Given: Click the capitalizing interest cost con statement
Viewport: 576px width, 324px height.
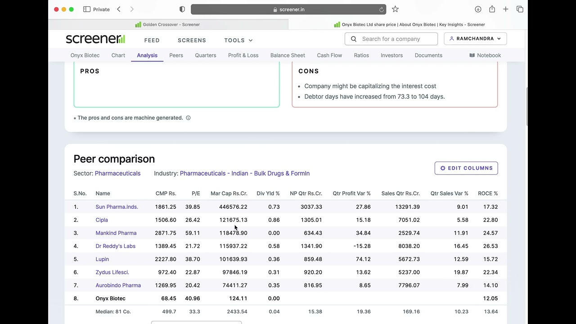Looking at the screenshot, I should coord(370,86).
